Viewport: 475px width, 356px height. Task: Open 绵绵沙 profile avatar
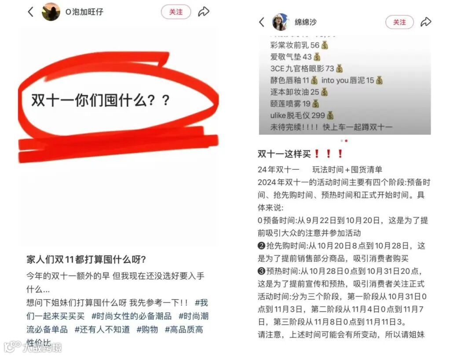(281, 22)
